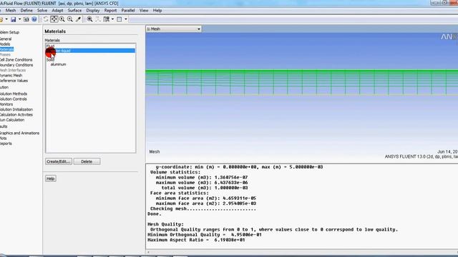Click the console horizontal scrollbar
This screenshot has height=257, width=458.
(302, 252)
